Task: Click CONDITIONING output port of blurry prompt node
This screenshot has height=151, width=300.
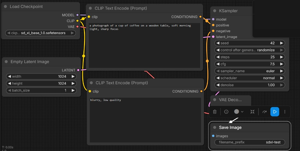Action: click(x=201, y=92)
